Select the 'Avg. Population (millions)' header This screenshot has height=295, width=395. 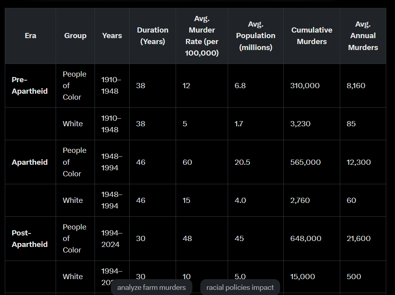pyautogui.click(x=256, y=36)
